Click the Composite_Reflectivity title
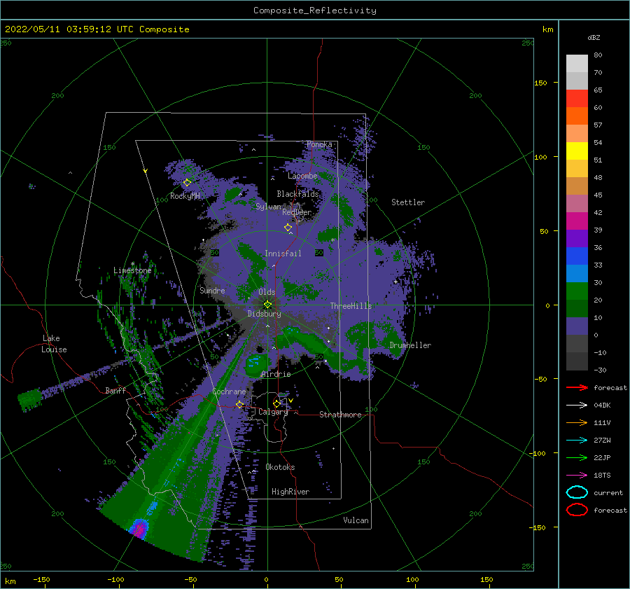Viewport: 630px width, 589px height. point(315,11)
